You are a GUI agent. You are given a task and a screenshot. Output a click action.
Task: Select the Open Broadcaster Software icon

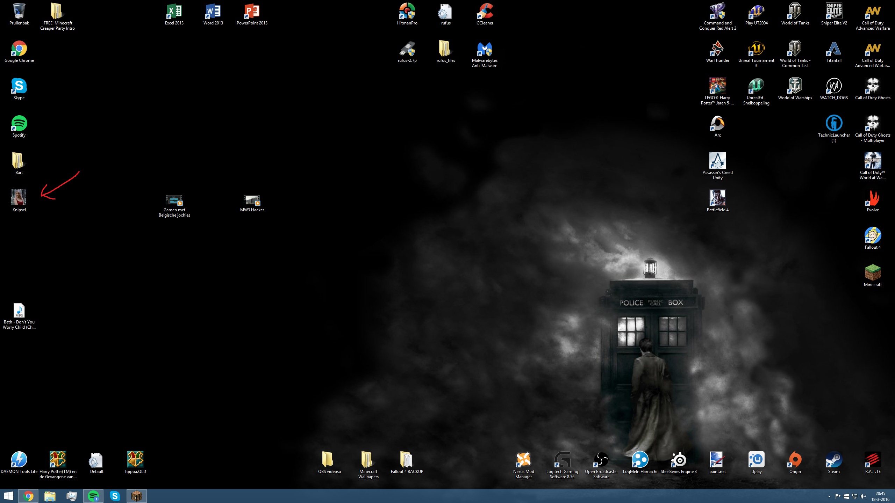tap(601, 465)
